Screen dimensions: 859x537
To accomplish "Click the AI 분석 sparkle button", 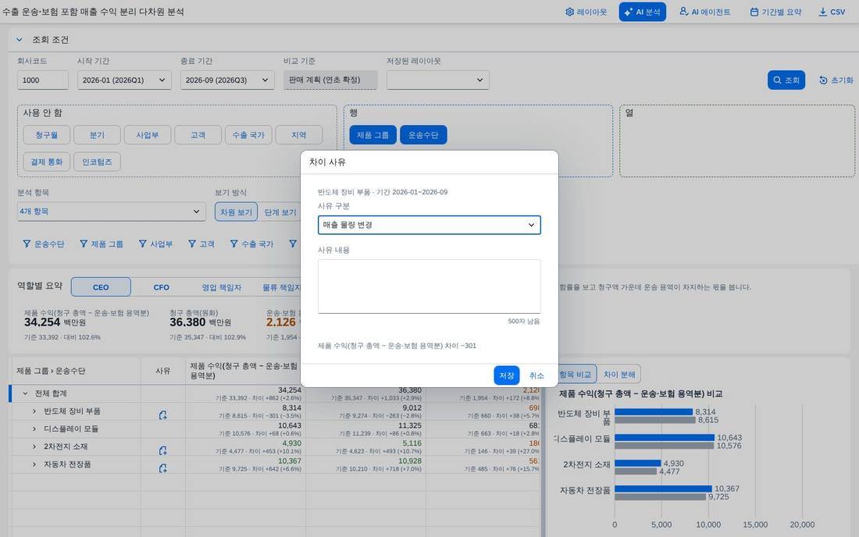I will pos(642,12).
